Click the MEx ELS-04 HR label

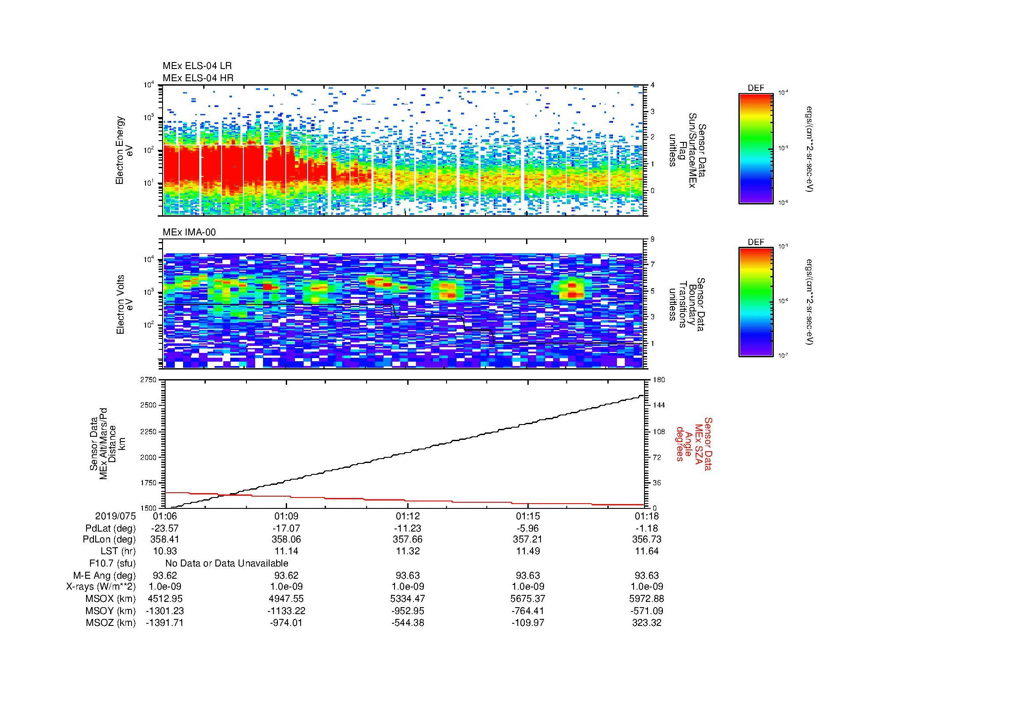tap(198, 78)
